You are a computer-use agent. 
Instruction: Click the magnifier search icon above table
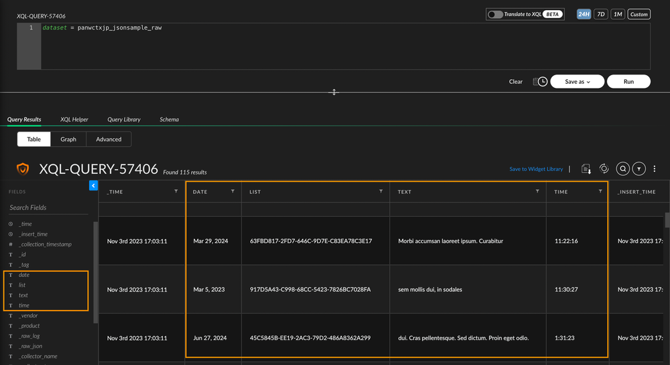[x=622, y=169]
